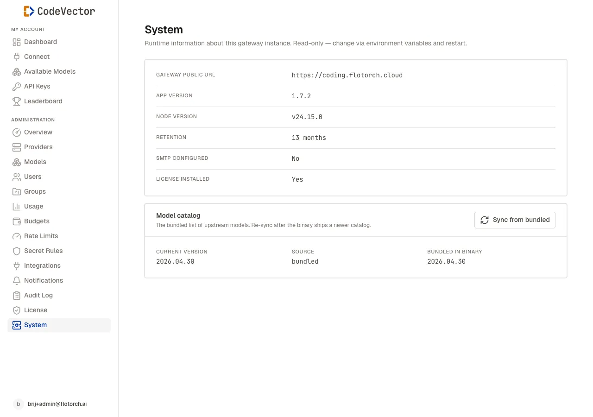Click the API Keys key icon
The height and width of the screenshot is (417, 593).
pos(17,87)
